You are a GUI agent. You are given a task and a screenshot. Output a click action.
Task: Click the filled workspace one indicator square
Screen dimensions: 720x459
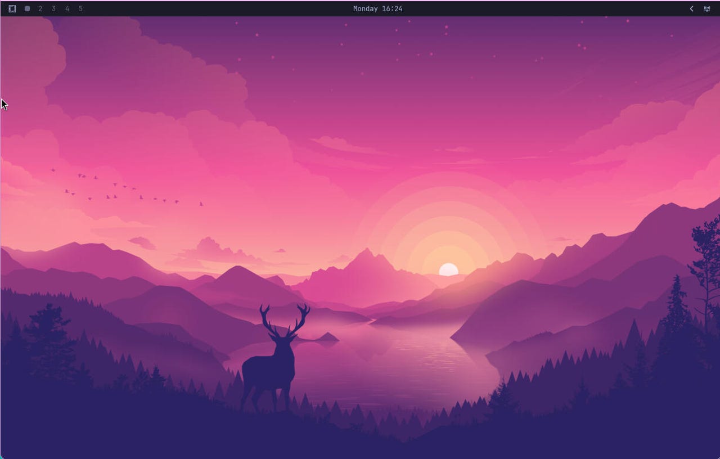click(x=27, y=8)
